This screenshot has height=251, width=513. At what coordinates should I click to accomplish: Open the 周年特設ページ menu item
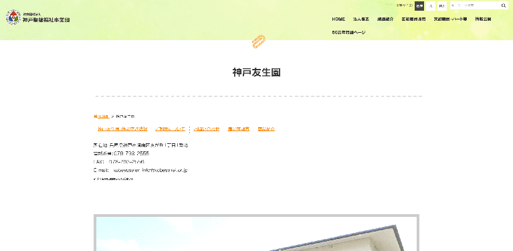pos(348,32)
